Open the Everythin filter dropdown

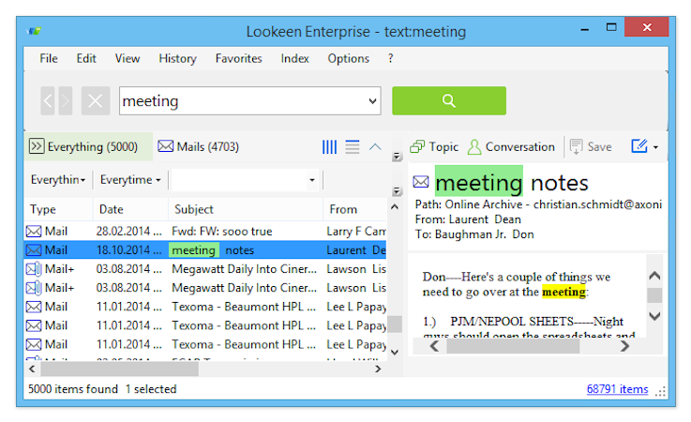click(58, 180)
